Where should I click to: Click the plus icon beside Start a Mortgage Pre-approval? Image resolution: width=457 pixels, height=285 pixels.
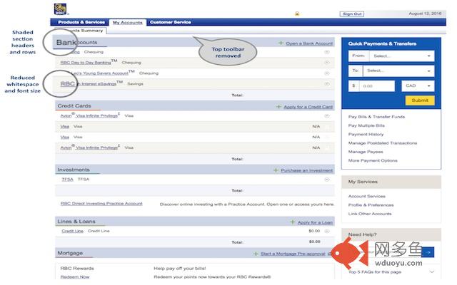coord(256,254)
